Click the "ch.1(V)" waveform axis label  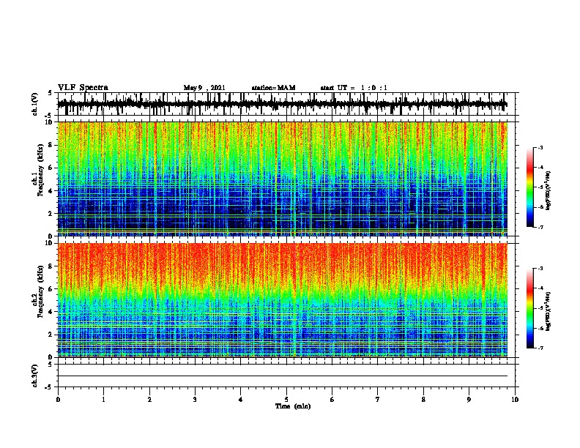click(35, 104)
